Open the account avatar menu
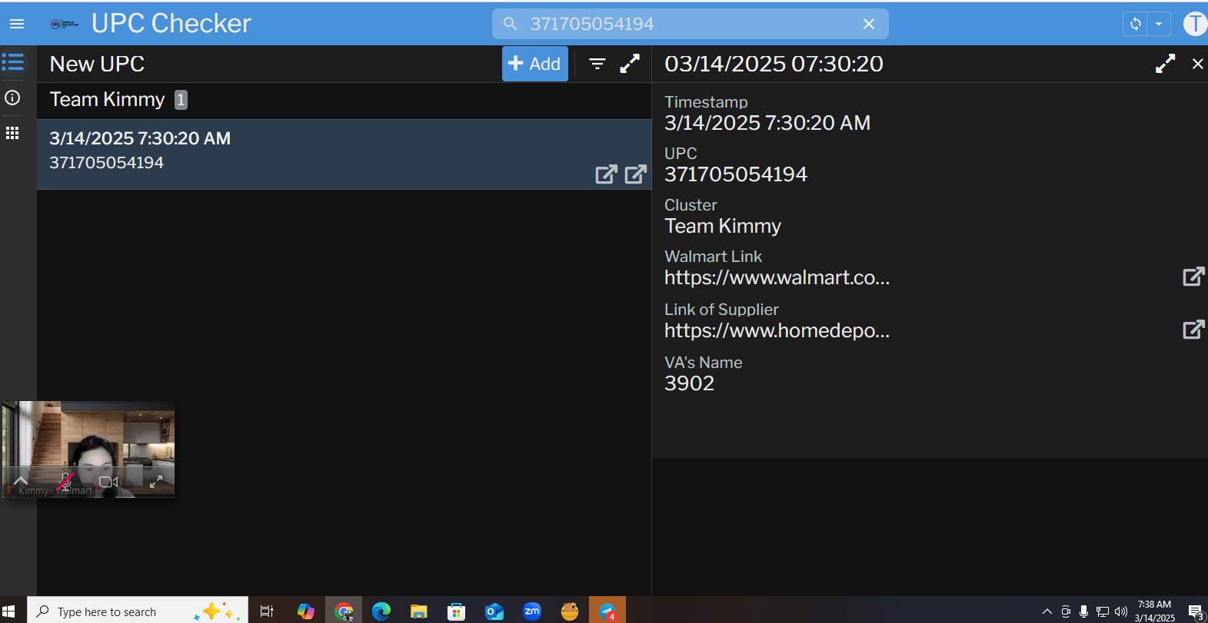 [1195, 24]
